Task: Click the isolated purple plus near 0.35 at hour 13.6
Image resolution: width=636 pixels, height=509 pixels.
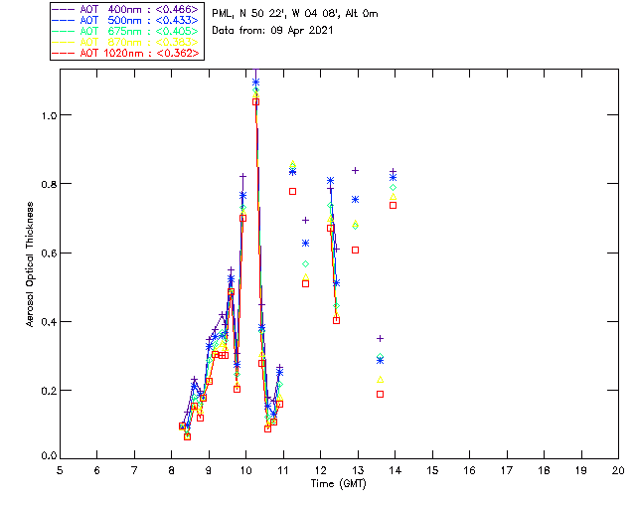Action: [x=380, y=339]
